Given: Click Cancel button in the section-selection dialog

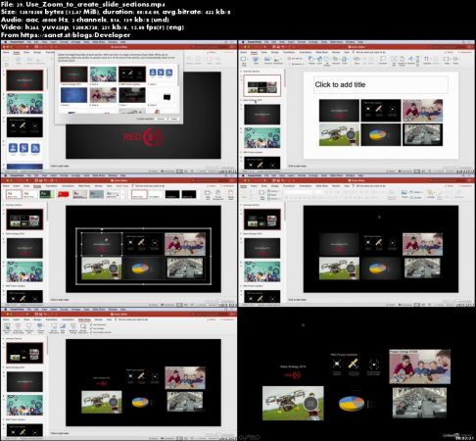Looking at the screenshot, I should click(x=161, y=119).
